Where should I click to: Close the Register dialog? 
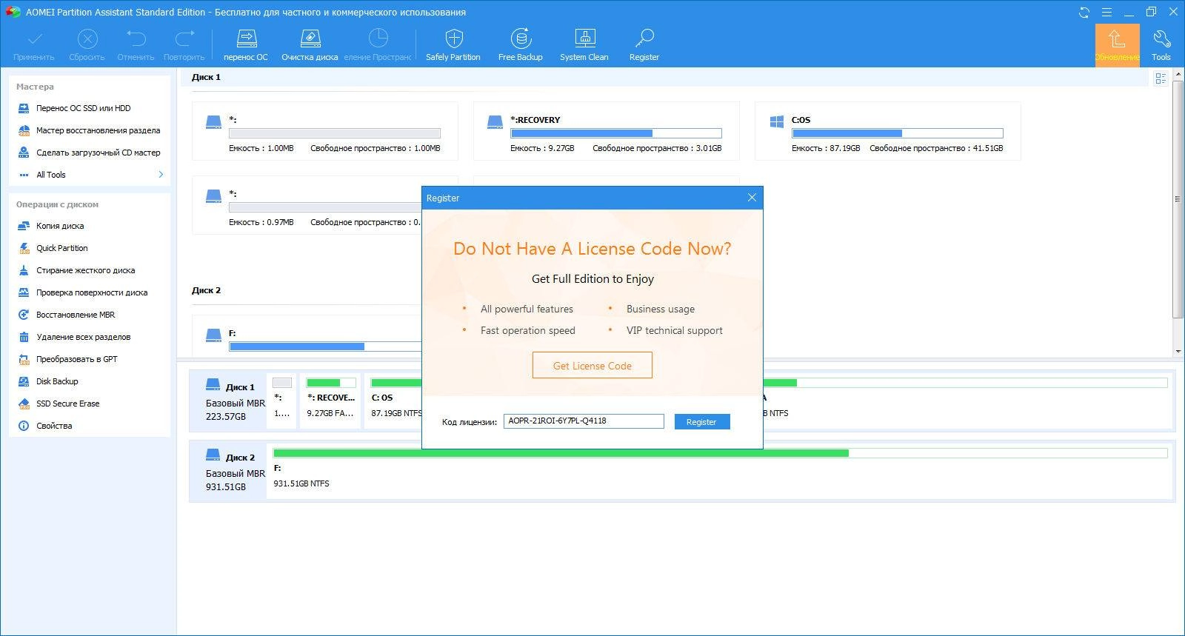752,198
